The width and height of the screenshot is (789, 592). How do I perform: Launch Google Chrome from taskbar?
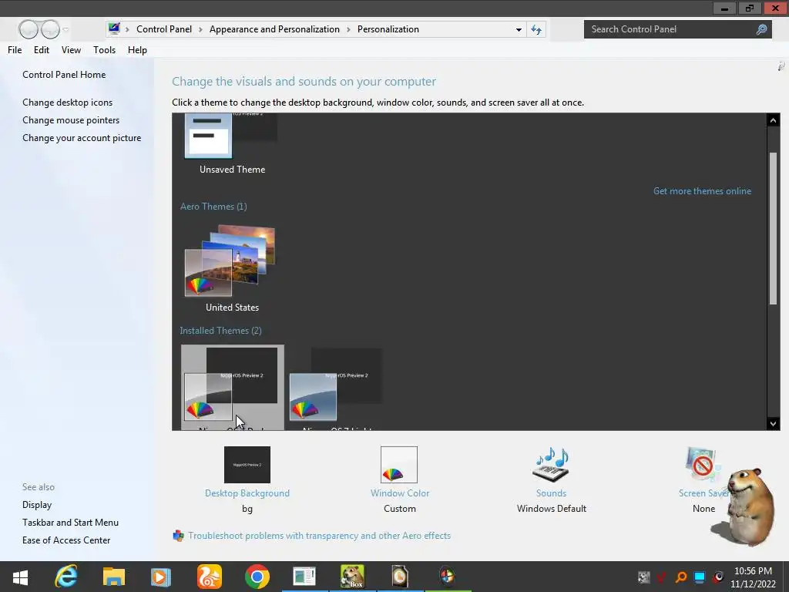(x=257, y=577)
